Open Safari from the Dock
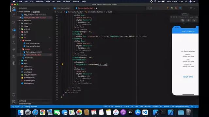The image size is (209, 117). (35, 112)
